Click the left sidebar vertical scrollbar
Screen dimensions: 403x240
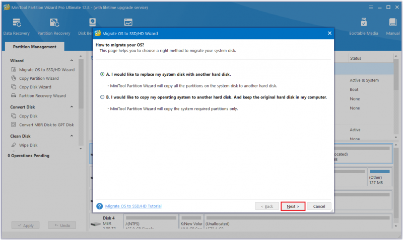[81, 102]
